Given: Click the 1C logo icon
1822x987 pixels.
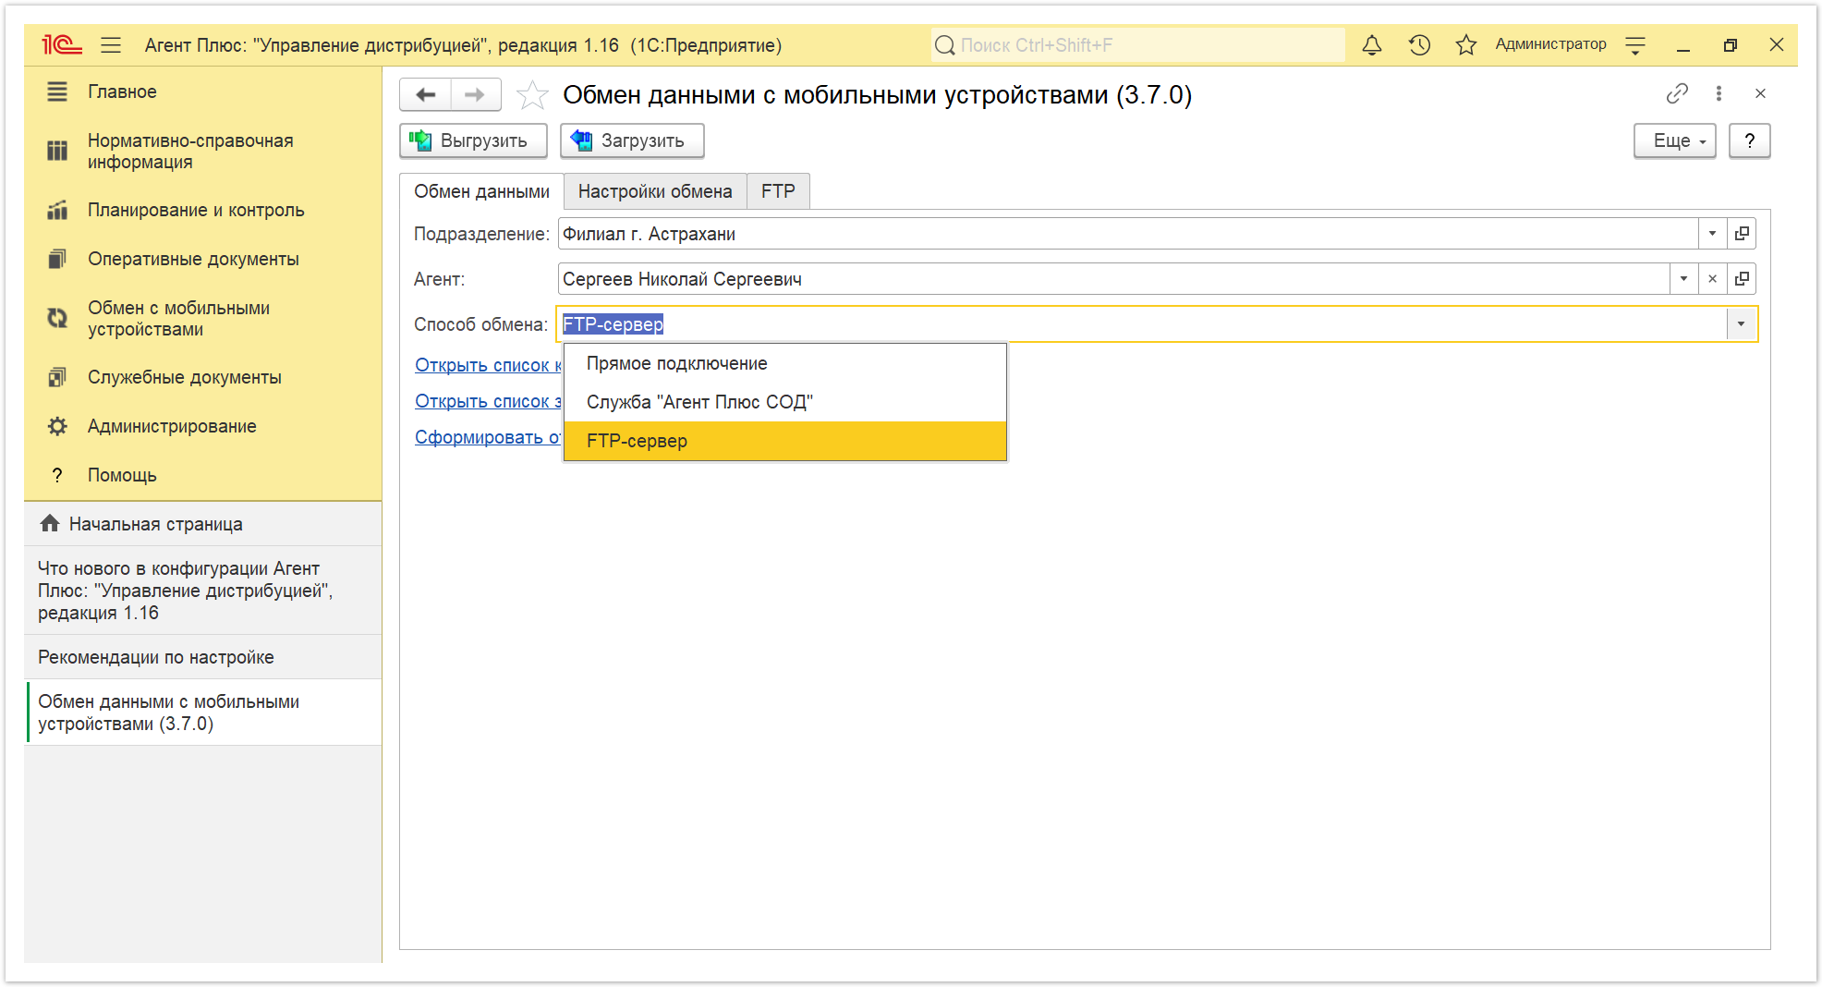Looking at the screenshot, I should 61,44.
